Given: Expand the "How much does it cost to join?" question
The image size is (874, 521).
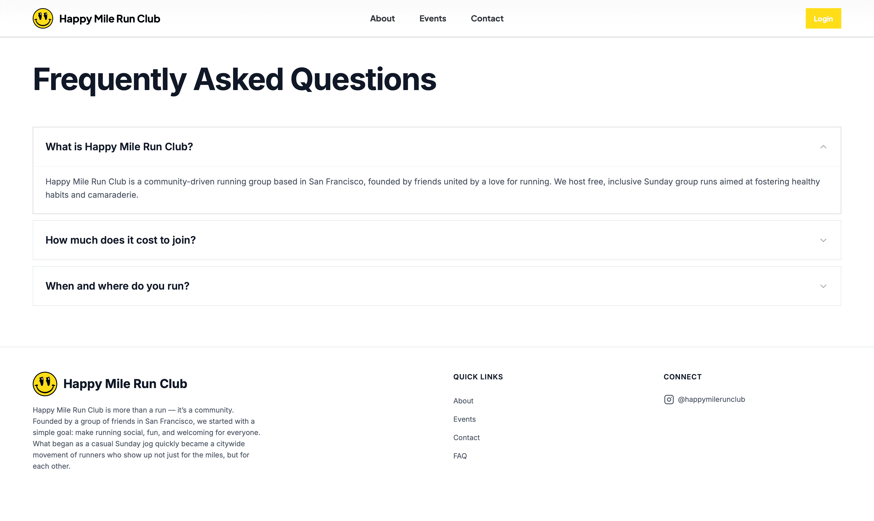Looking at the screenshot, I should (121, 240).
